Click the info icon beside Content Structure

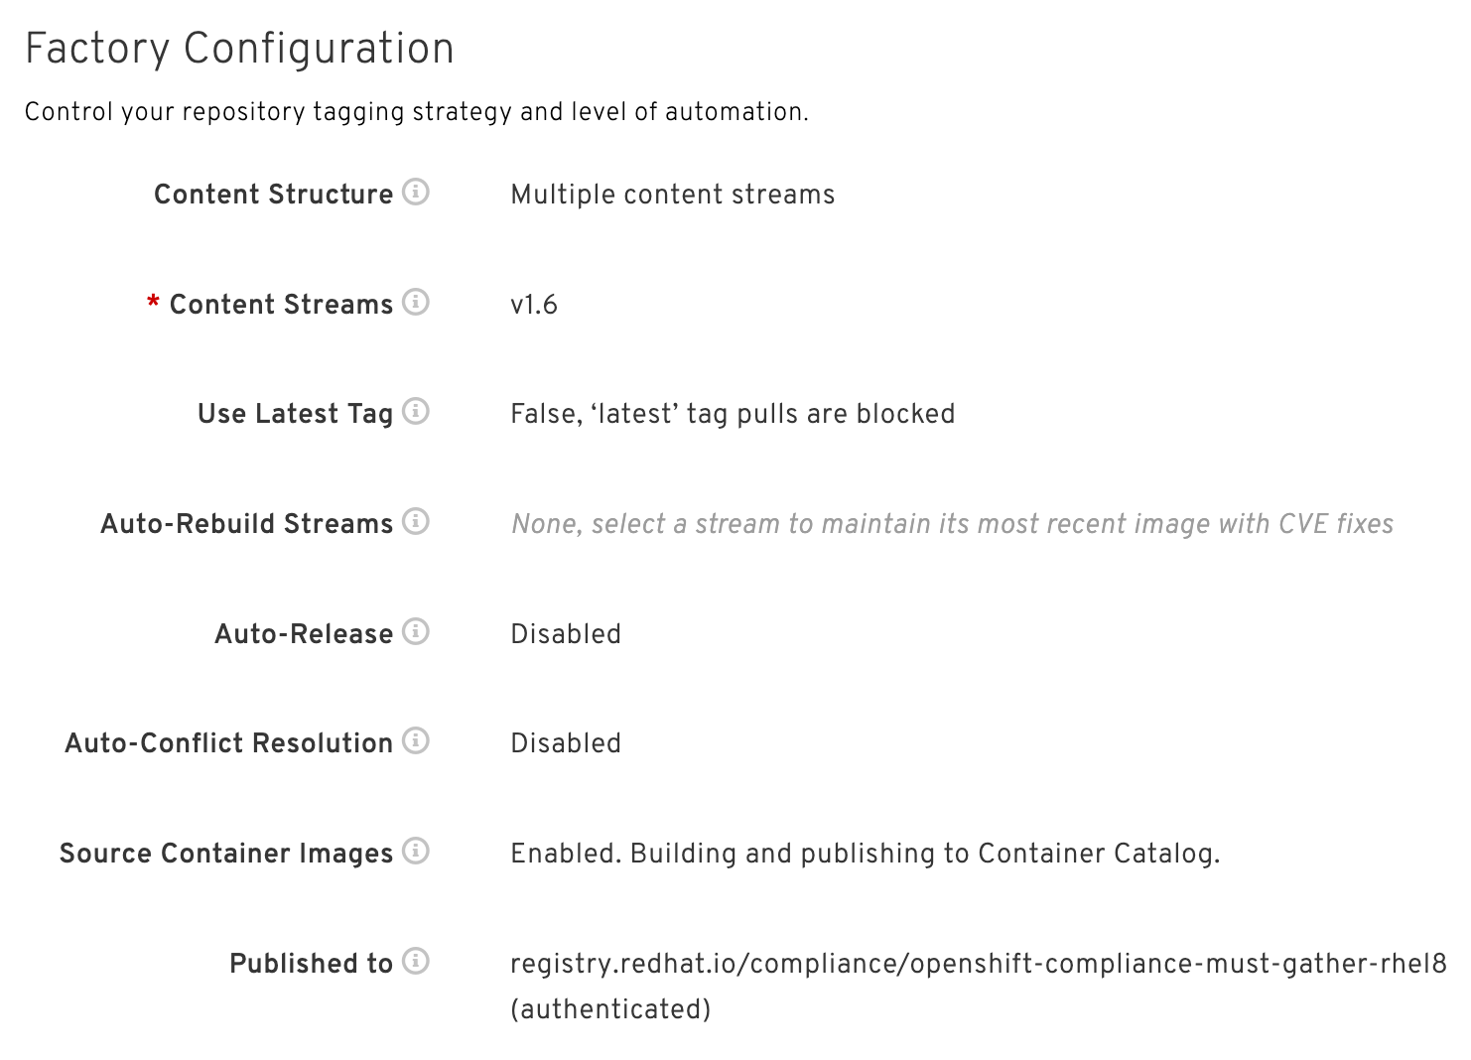coord(416,192)
